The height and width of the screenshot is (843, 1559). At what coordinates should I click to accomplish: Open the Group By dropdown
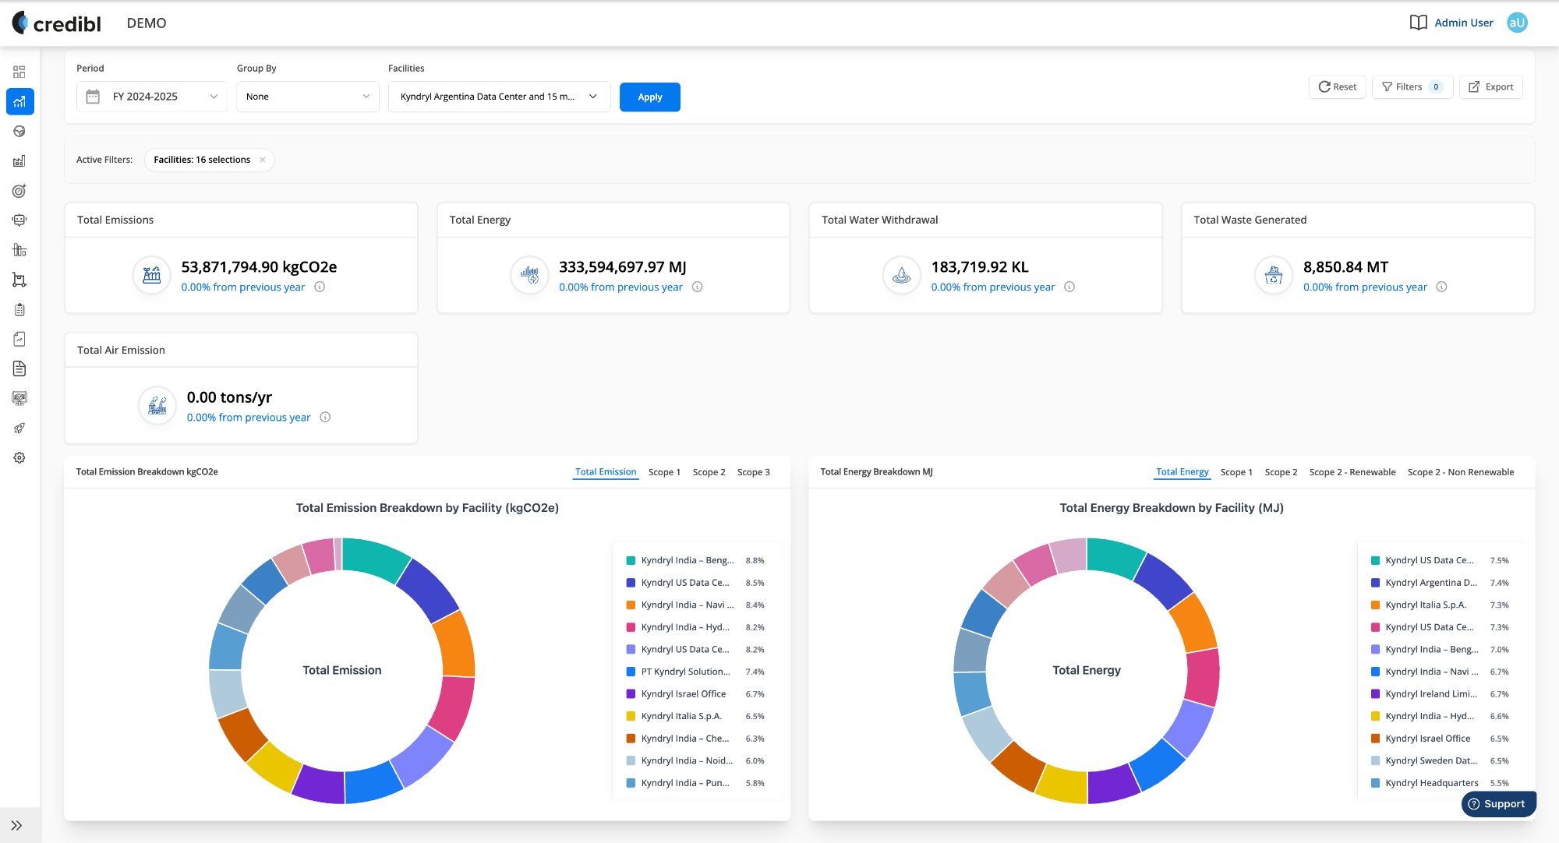[x=308, y=97]
